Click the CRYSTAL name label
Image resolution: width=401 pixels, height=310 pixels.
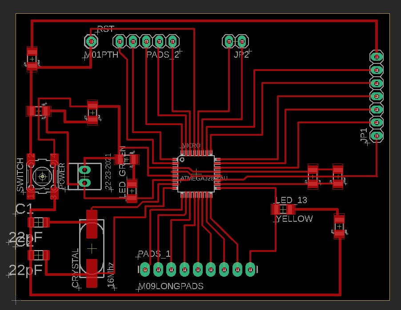(75, 268)
